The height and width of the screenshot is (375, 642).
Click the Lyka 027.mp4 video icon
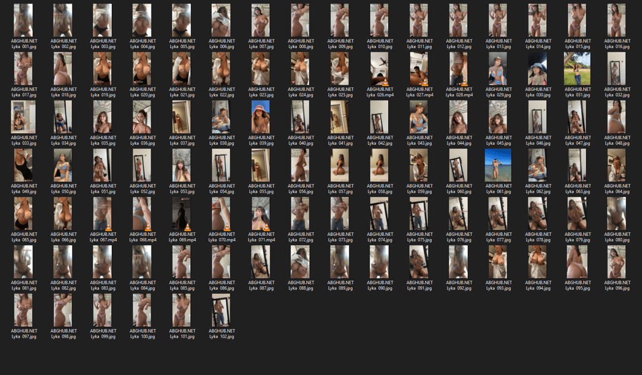pyautogui.click(x=418, y=69)
